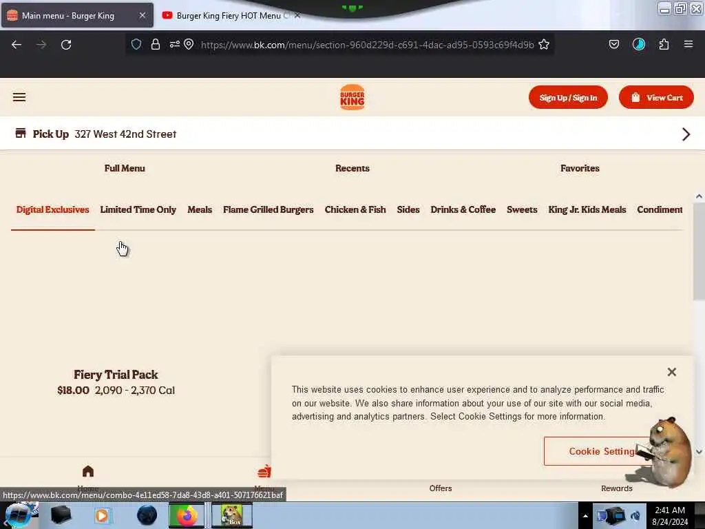Reload the page with the refresh icon
This screenshot has width=705, height=529.
[x=66, y=45]
